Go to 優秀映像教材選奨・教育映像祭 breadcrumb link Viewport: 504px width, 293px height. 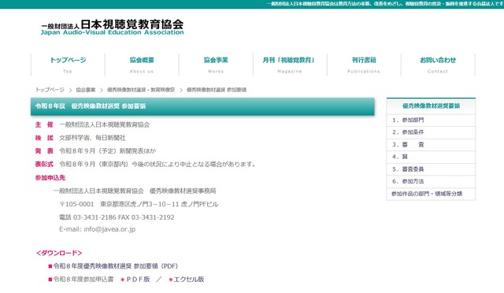(141, 90)
